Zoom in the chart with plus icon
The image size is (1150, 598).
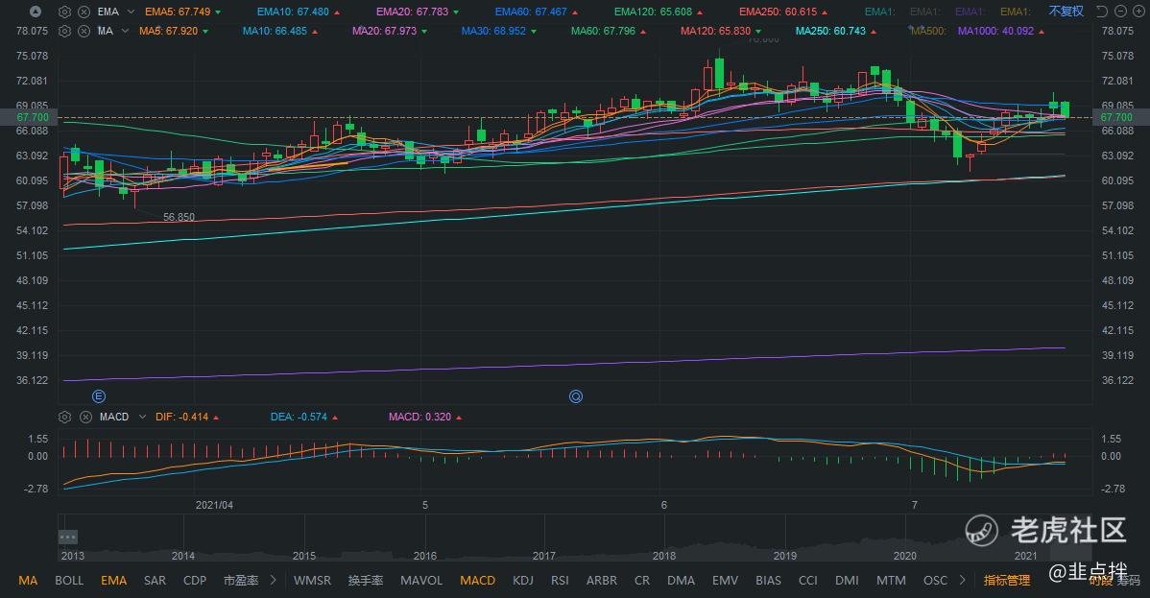tap(1138, 11)
